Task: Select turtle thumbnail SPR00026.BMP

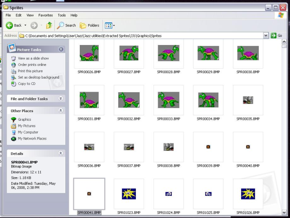Action: pyautogui.click(x=89, y=53)
